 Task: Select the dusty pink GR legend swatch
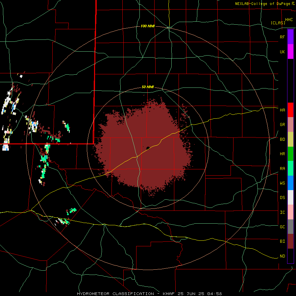click(x=290, y=125)
